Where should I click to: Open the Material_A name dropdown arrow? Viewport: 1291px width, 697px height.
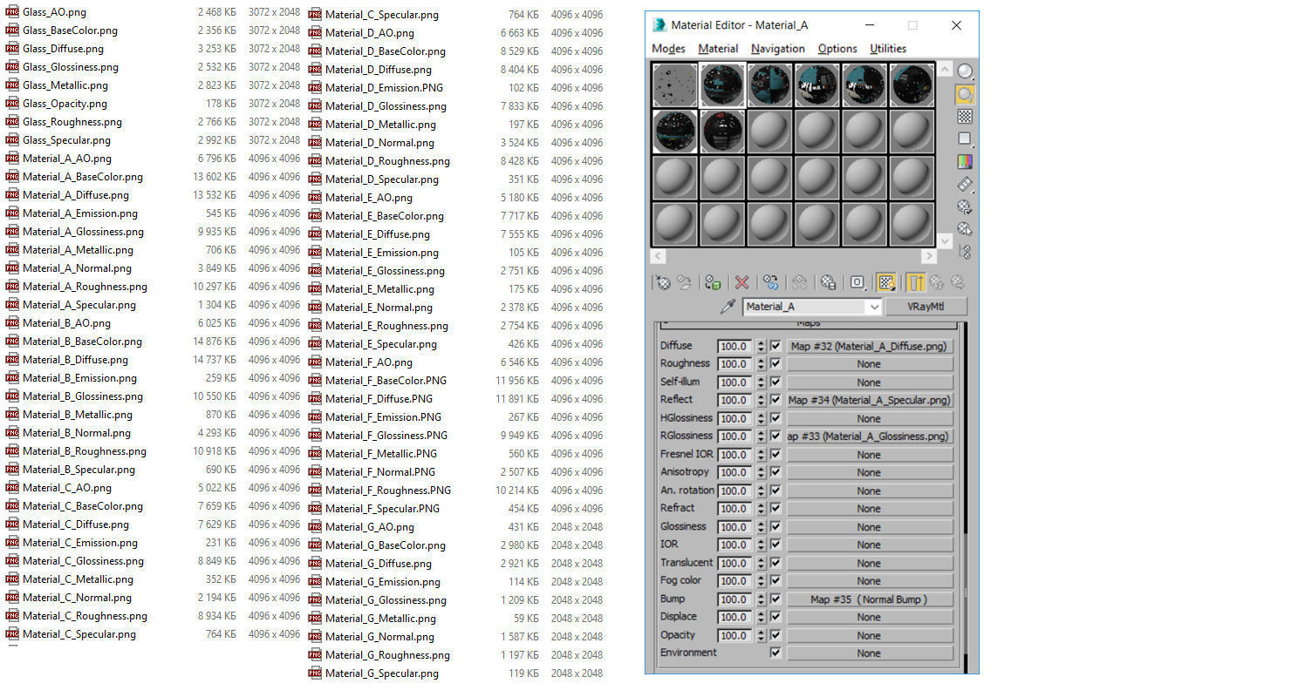tap(874, 307)
